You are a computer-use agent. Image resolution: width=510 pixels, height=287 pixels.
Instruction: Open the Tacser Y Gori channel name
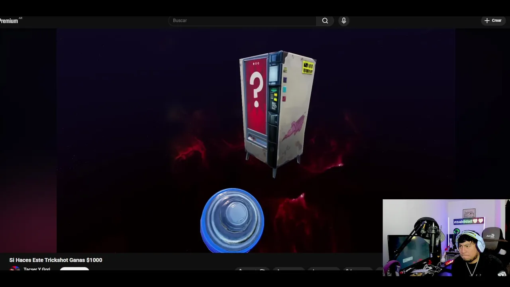click(x=37, y=269)
